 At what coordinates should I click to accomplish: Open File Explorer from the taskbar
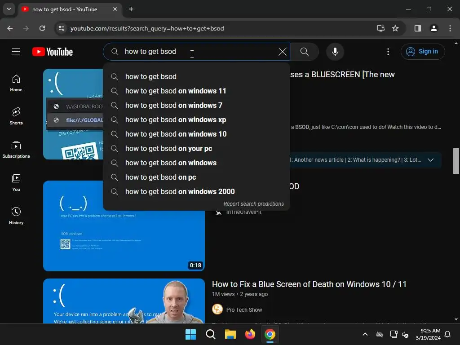(230, 334)
